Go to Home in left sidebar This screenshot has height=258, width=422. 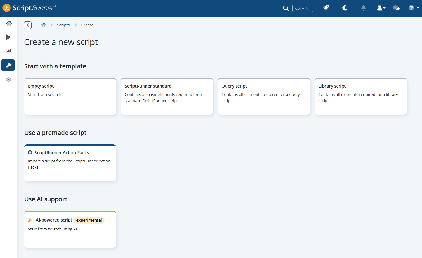(9, 23)
